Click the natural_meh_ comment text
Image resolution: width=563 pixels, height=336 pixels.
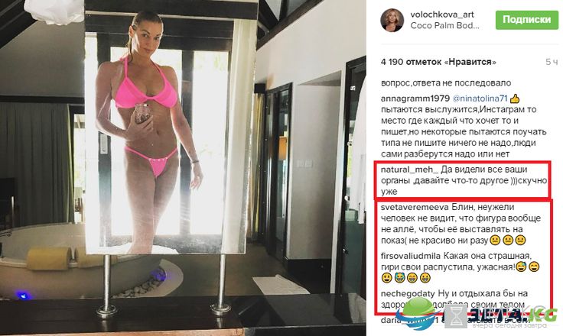[464, 180]
